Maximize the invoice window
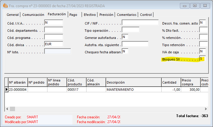The image size is (213, 127). click(195, 5)
